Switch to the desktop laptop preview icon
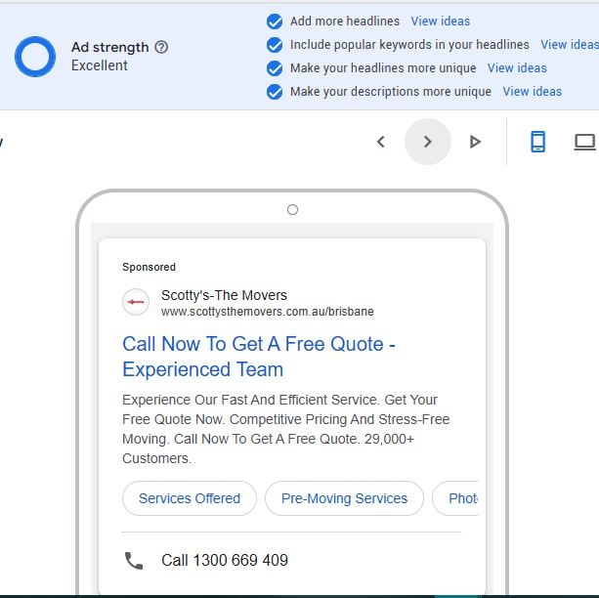This screenshot has height=598, width=599. 585,142
